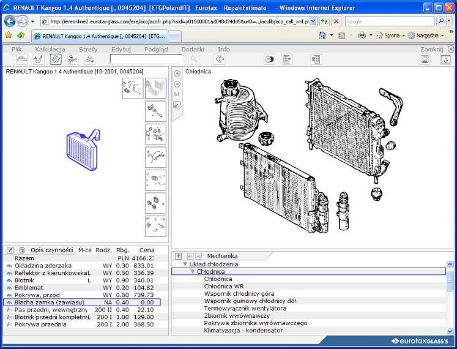The image size is (457, 349).
Task: Select the car body zone icon
Action: [22, 59]
